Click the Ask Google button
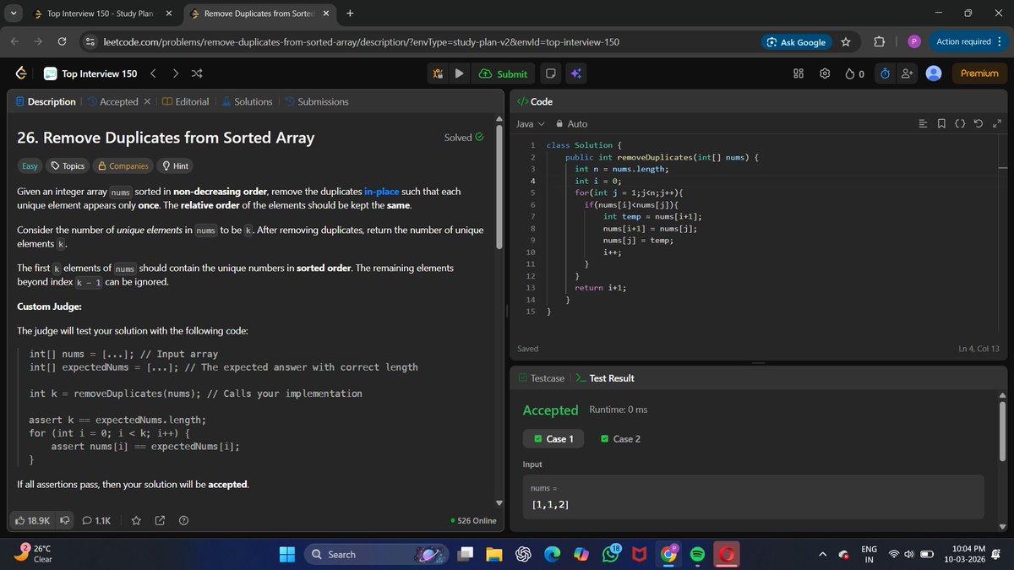 click(796, 41)
